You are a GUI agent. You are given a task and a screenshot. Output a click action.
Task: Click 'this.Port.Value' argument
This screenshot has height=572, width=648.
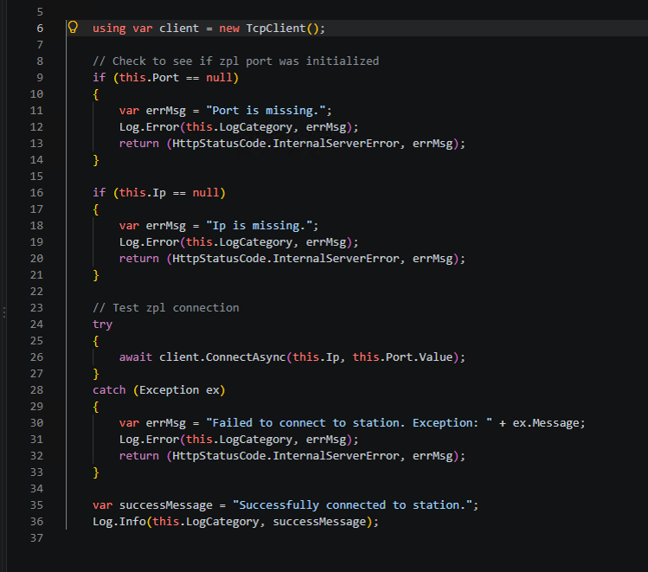click(x=402, y=357)
